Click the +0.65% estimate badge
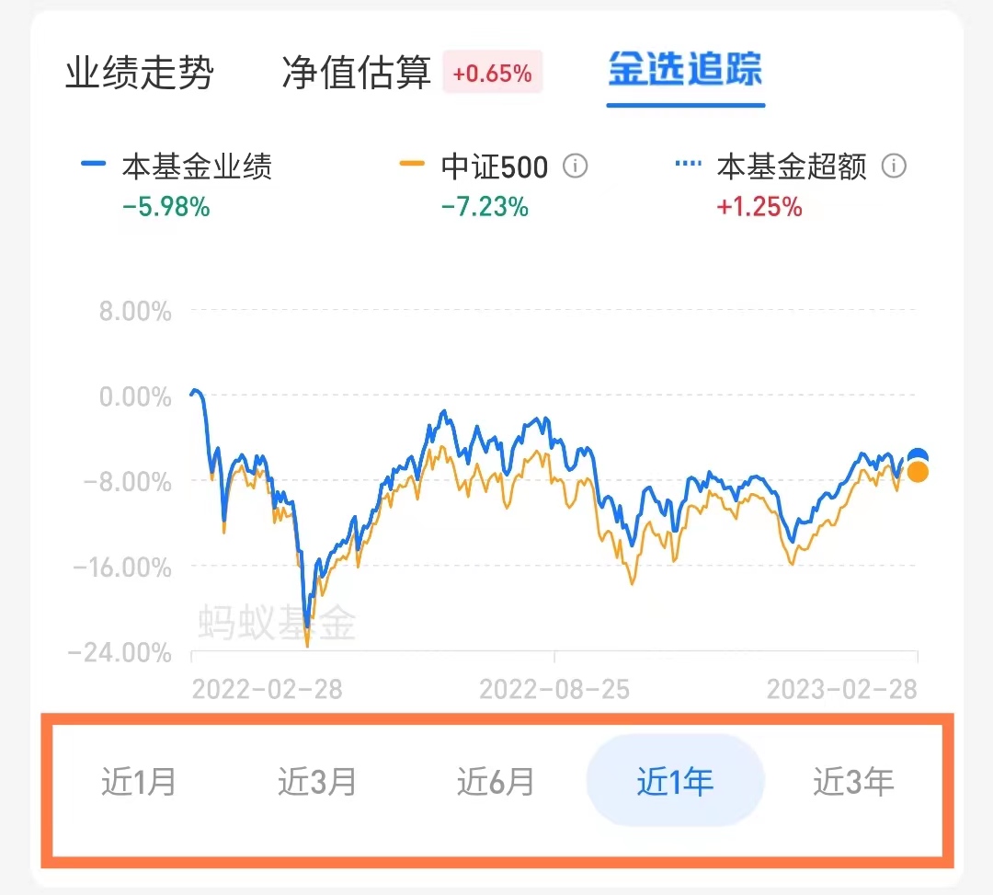 pos(493,72)
